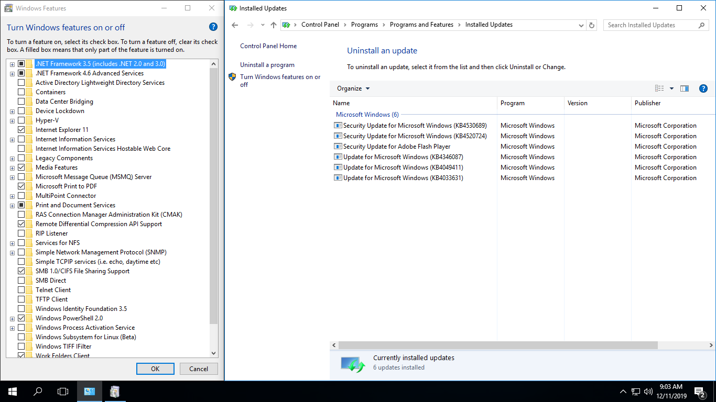Expand the Media Features node
Viewport: 716px width, 402px height.
[x=12, y=168]
